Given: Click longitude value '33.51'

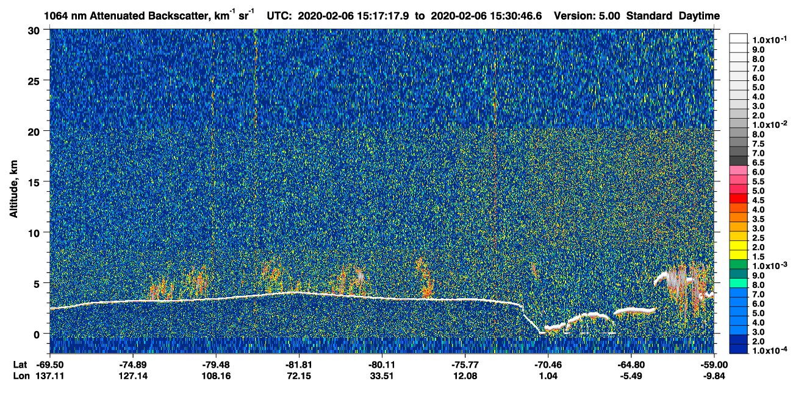Looking at the screenshot, I should pyautogui.click(x=382, y=376).
